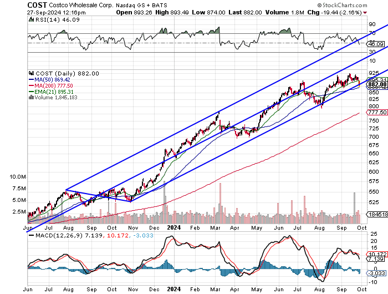Click the Aug 2024 label under MACD
Image resolution: width=388 pixels, height=294 pixels.
pos(319,290)
